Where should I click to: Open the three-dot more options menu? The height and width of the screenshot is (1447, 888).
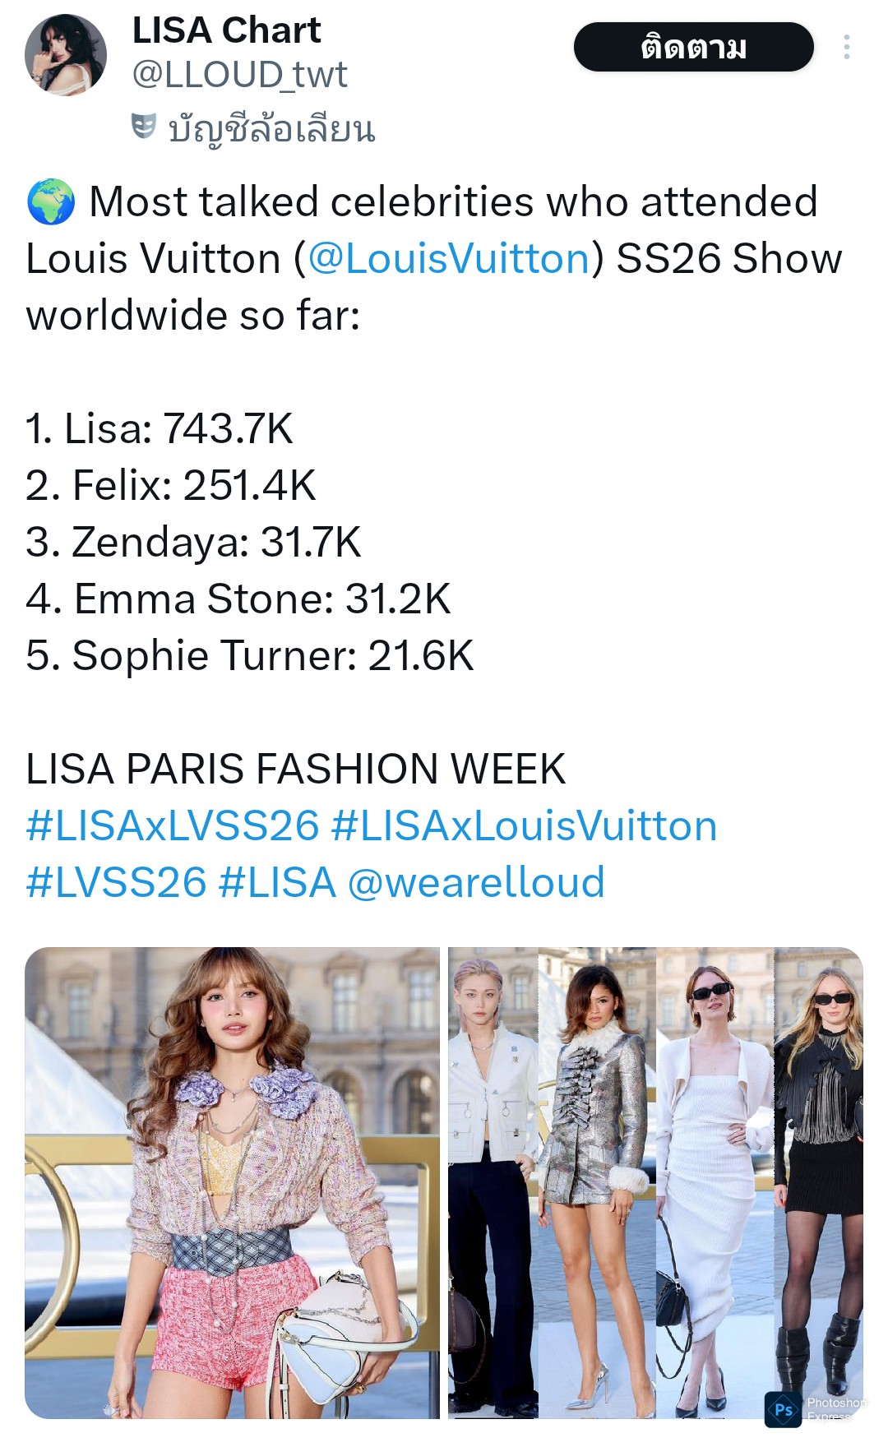pyautogui.click(x=846, y=48)
